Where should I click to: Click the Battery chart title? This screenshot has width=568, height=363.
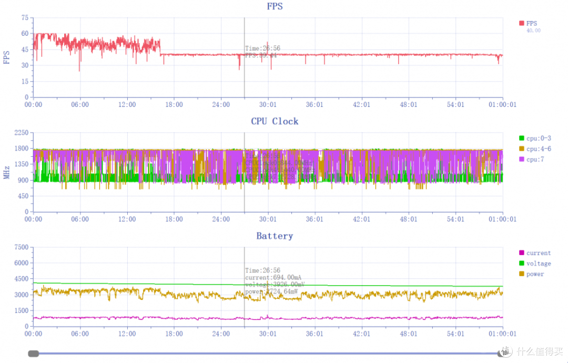tap(275, 236)
